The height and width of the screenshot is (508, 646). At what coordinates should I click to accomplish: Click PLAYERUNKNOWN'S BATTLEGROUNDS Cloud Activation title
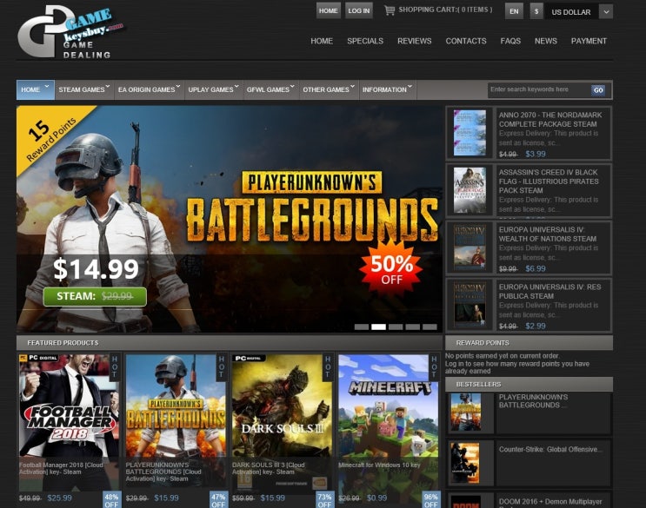click(x=163, y=472)
